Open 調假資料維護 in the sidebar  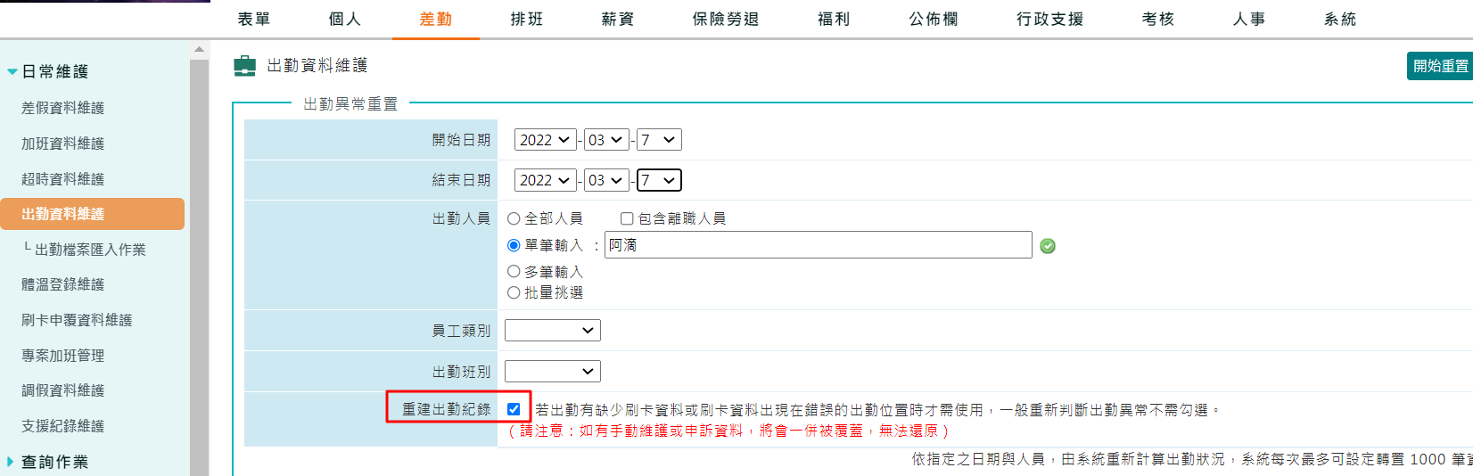[63, 390]
